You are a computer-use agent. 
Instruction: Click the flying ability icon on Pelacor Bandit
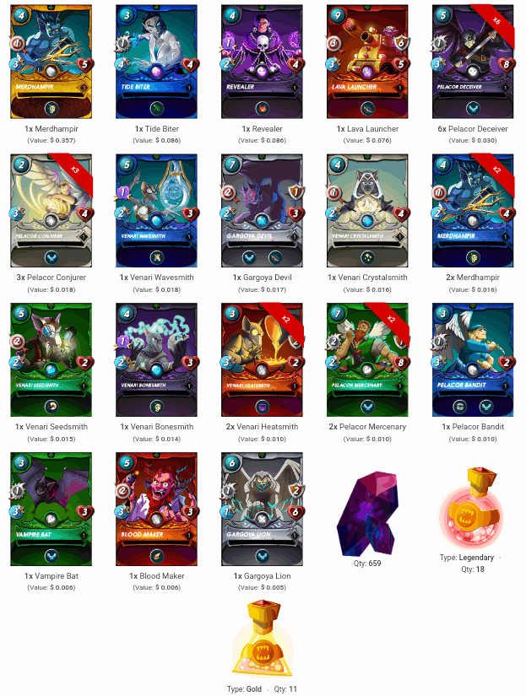[486, 407]
